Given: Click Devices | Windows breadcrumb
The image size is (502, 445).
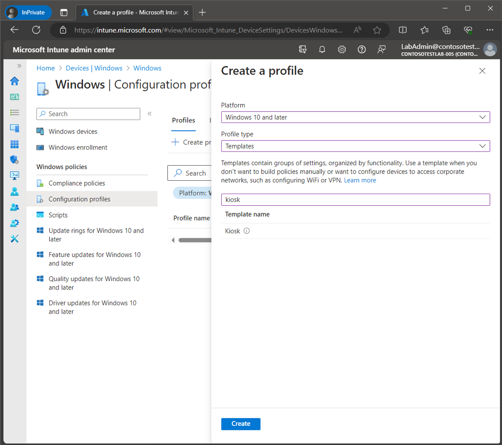Looking at the screenshot, I should pyautogui.click(x=94, y=68).
